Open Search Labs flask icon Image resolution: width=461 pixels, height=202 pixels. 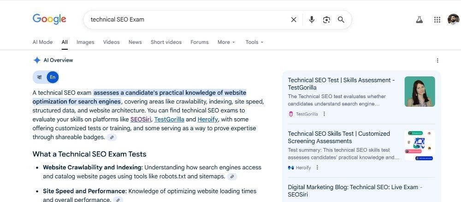click(x=419, y=20)
